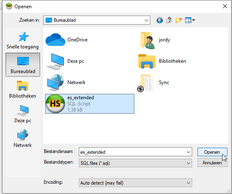Open Deze pc from the left sidebar
Viewport: 232px width, 194px height.
click(23, 114)
